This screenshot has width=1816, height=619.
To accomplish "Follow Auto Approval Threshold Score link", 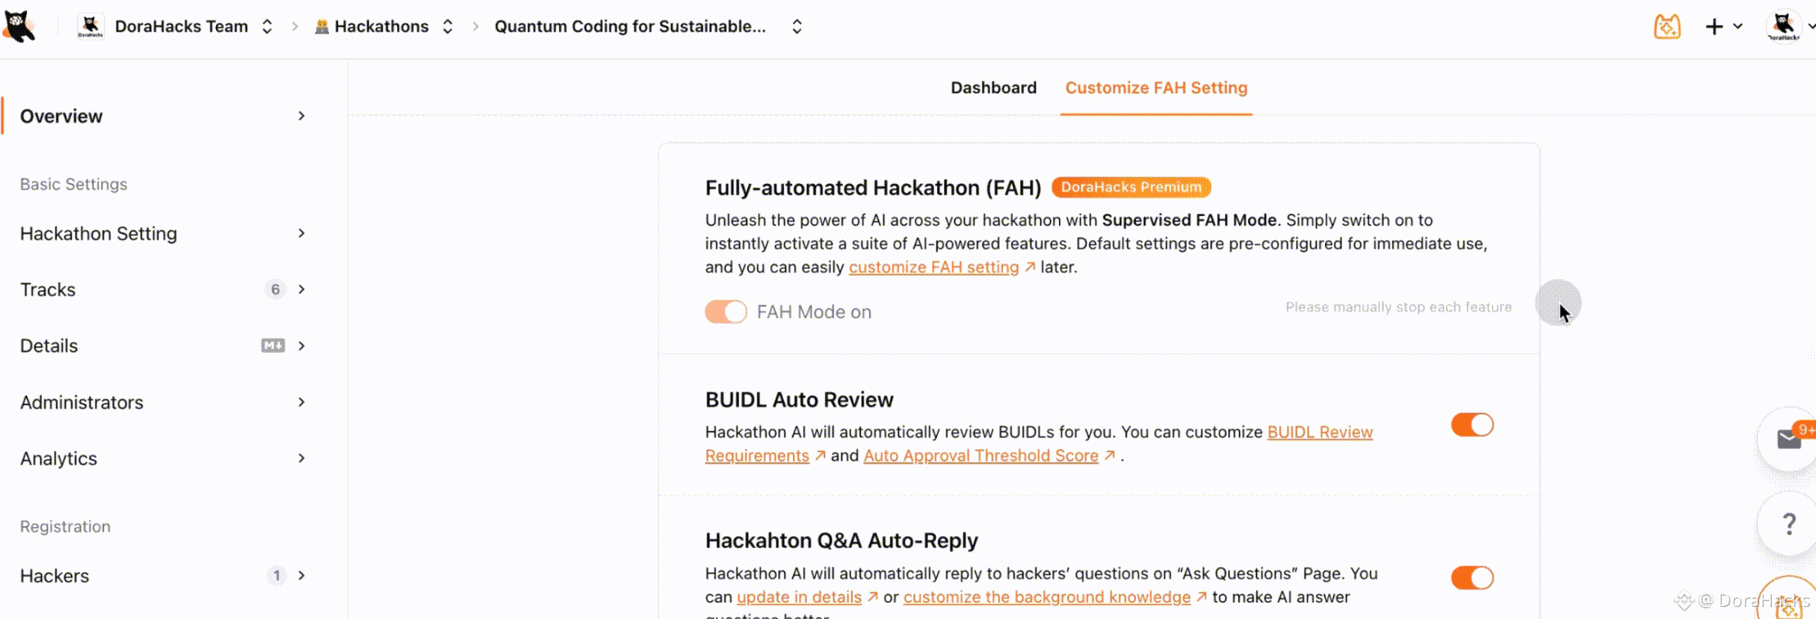I will (980, 455).
